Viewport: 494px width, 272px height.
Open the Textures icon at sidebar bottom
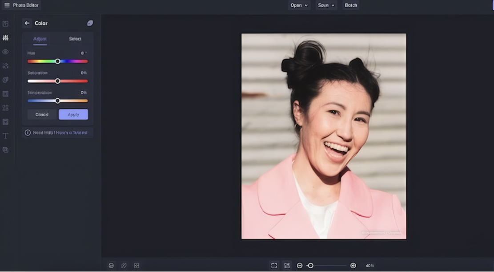[5, 150]
